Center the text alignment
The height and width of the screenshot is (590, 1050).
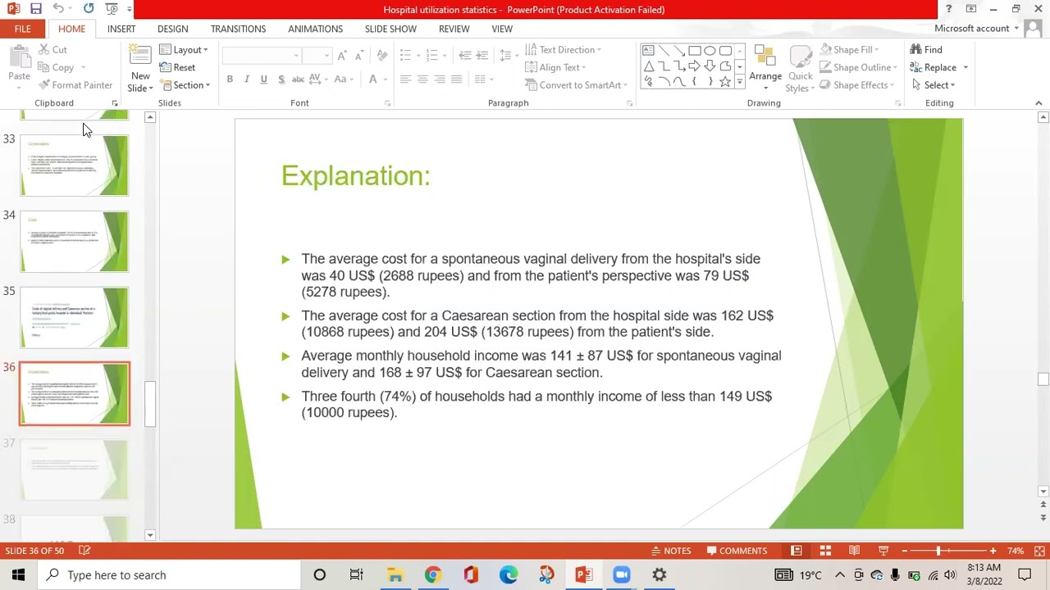tap(422, 79)
